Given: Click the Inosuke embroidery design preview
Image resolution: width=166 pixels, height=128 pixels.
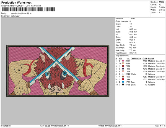Looking at the screenshot, I should point(58,71).
